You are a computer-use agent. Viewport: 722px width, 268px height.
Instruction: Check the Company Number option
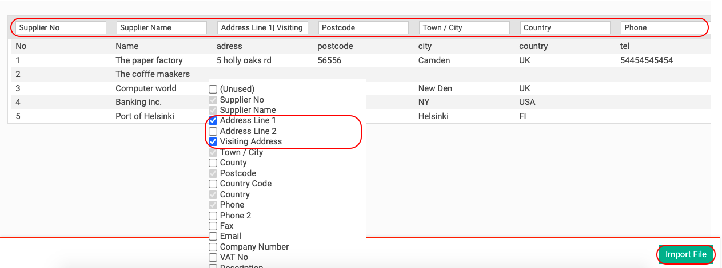[213, 247]
